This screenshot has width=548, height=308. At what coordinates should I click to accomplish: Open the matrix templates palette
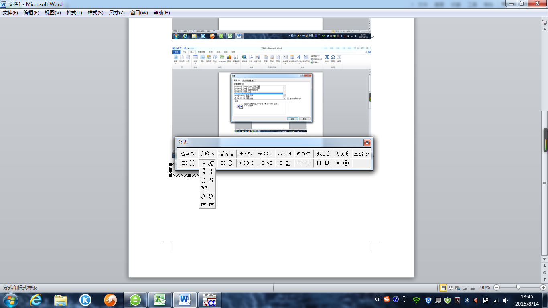pos(342,163)
